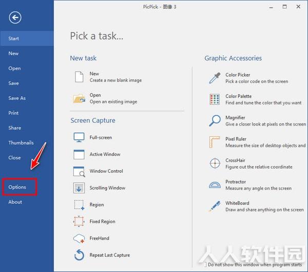Close the PicPick window
The height and width of the screenshot is (272, 308).
pos(298,7)
